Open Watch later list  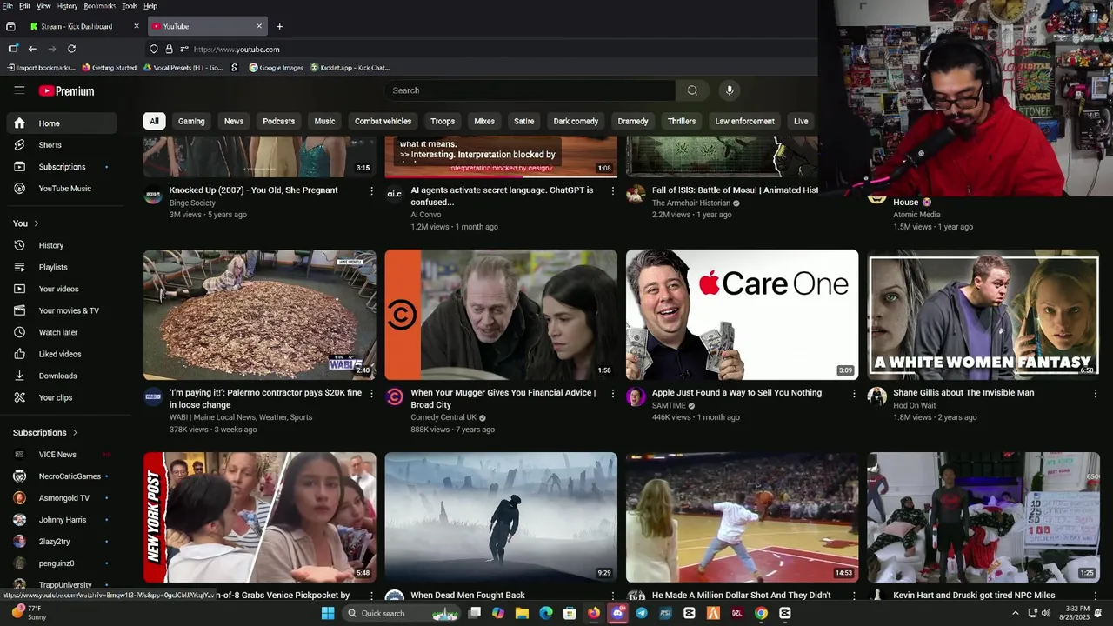[x=61, y=332]
